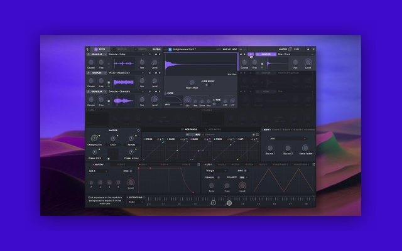The image size is (402, 251).
Task: Solo the Granular - Poley layer
Action: tap(160, 55)
